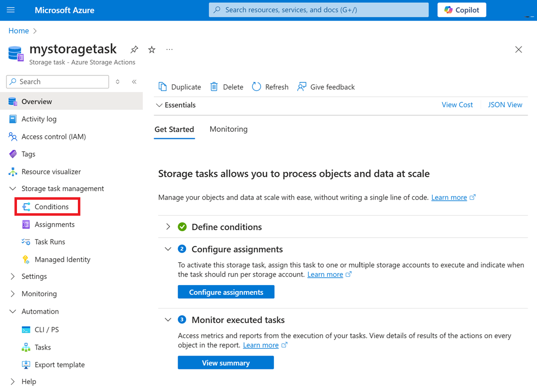Viewport: 537px width, 392px height.
Task: Go to the Home breadcrumb
Action: coord(18,31)
